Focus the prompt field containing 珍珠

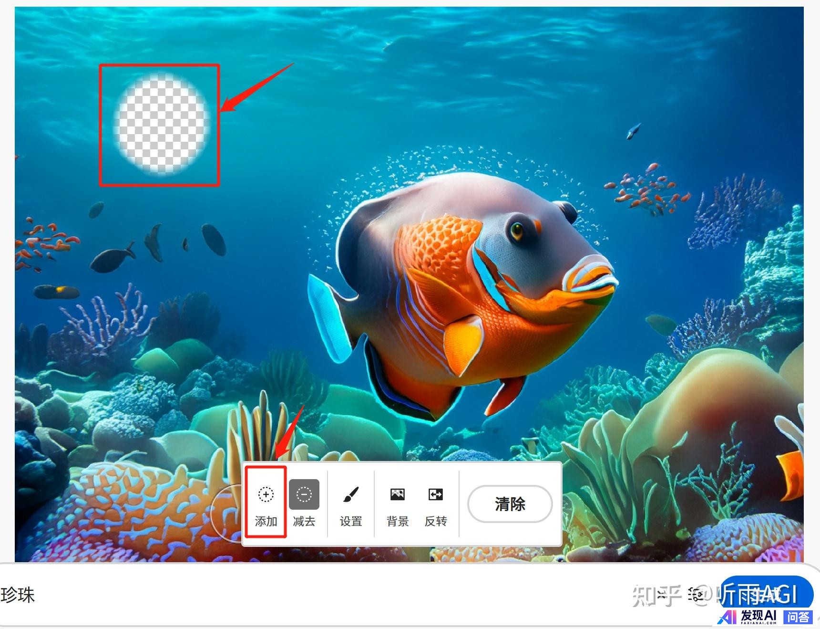tap(286, 595)
